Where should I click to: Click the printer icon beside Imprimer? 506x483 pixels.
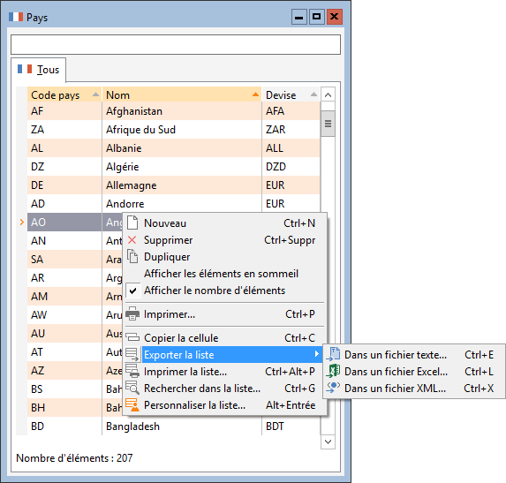click(132, 314)
